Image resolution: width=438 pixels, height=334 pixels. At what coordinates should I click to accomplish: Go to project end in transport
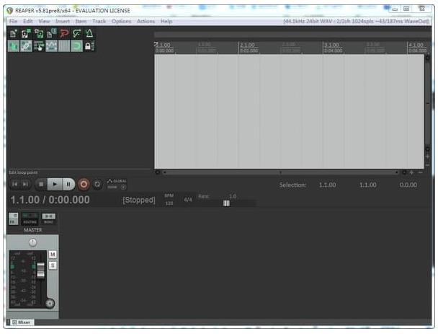click(x=25, y=184)
